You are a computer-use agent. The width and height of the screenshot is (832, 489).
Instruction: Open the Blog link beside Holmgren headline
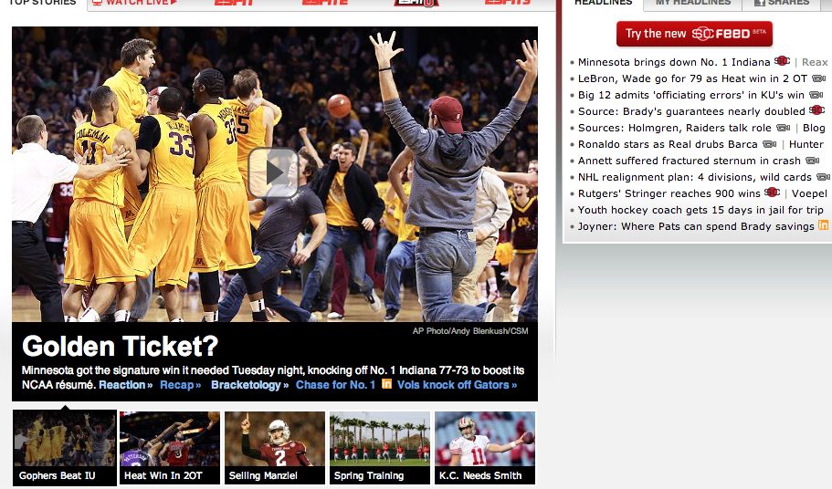(x=814, y=128)
